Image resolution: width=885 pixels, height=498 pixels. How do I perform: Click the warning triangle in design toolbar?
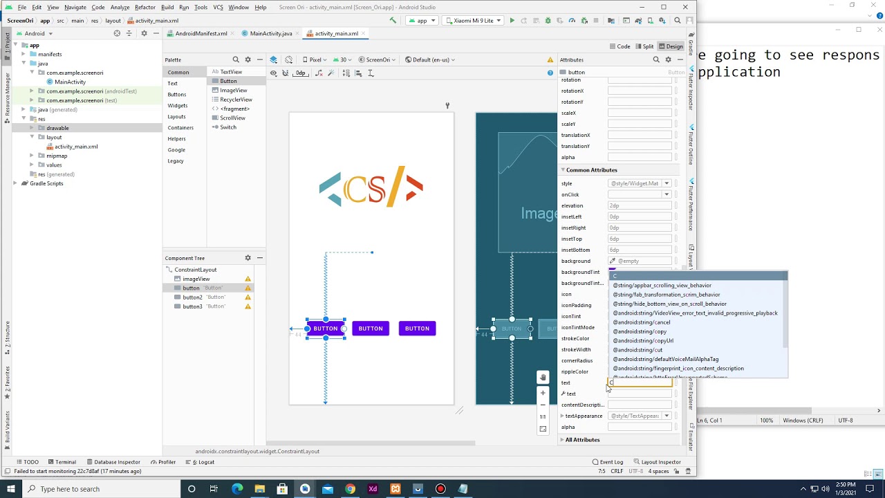(x=550, y=59)
